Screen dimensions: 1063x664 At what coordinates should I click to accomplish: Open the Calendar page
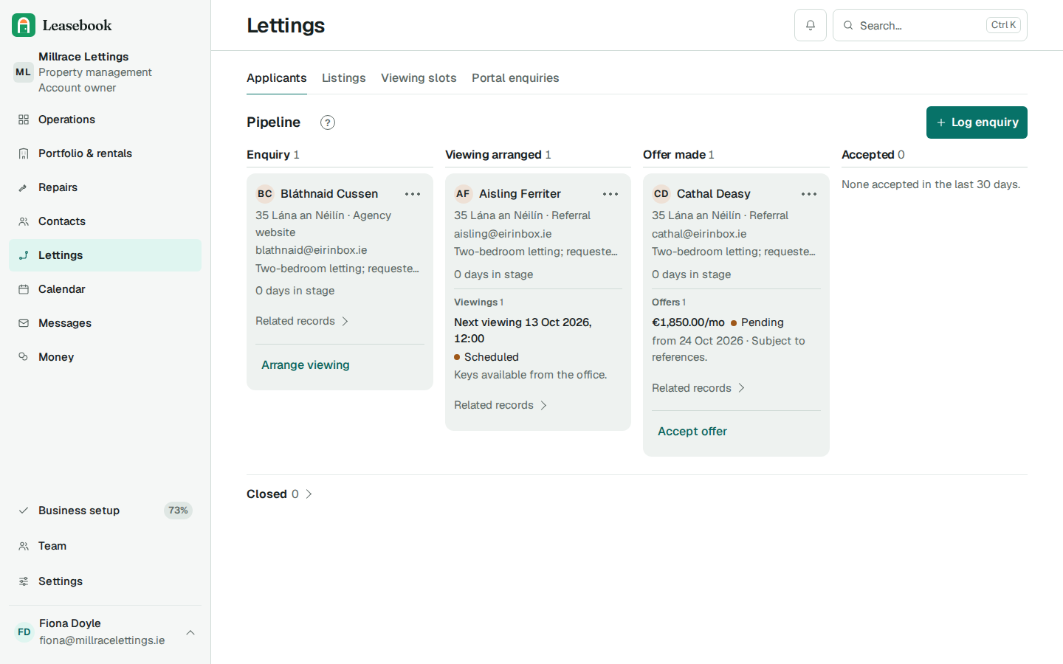(x=105, y=289)
